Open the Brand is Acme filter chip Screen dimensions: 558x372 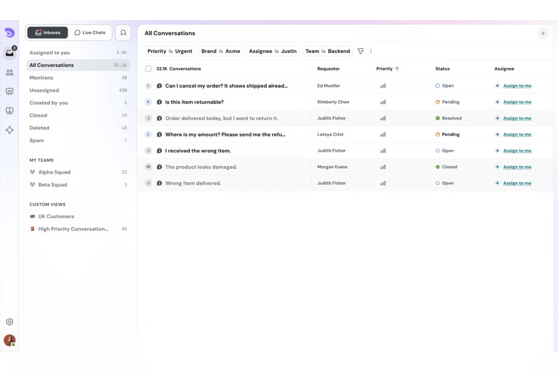pos(221,51)
